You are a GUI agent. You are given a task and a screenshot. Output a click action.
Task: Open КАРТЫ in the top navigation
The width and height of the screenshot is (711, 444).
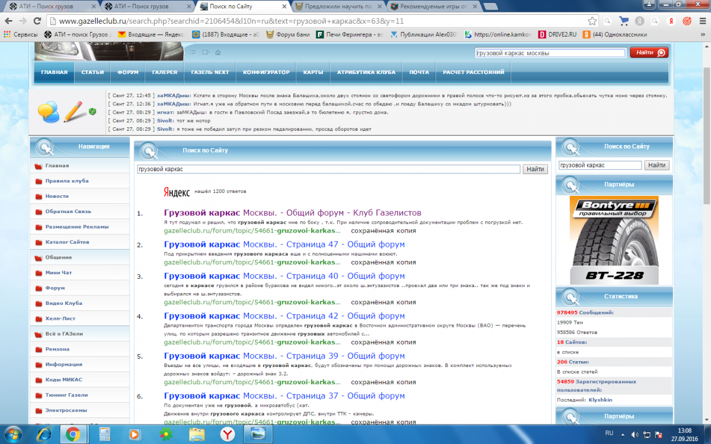[313, 72]
